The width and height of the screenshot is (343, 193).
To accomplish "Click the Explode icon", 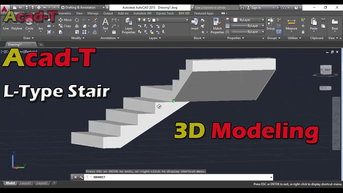I will 95,26.
